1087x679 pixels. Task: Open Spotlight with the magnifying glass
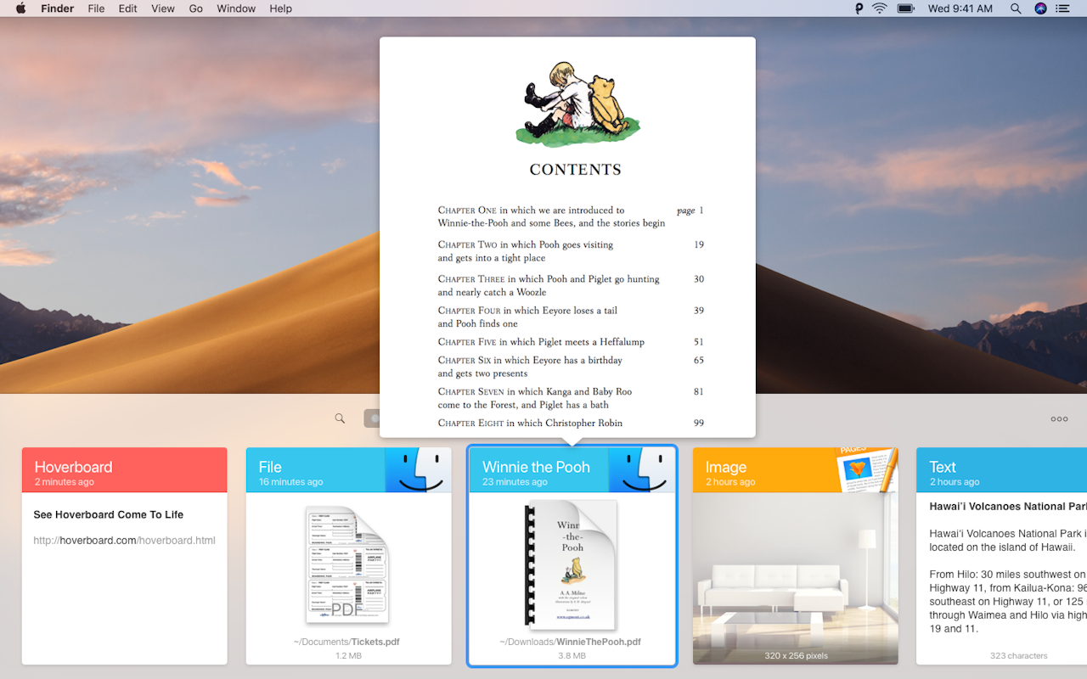(x=1016, y=8)
